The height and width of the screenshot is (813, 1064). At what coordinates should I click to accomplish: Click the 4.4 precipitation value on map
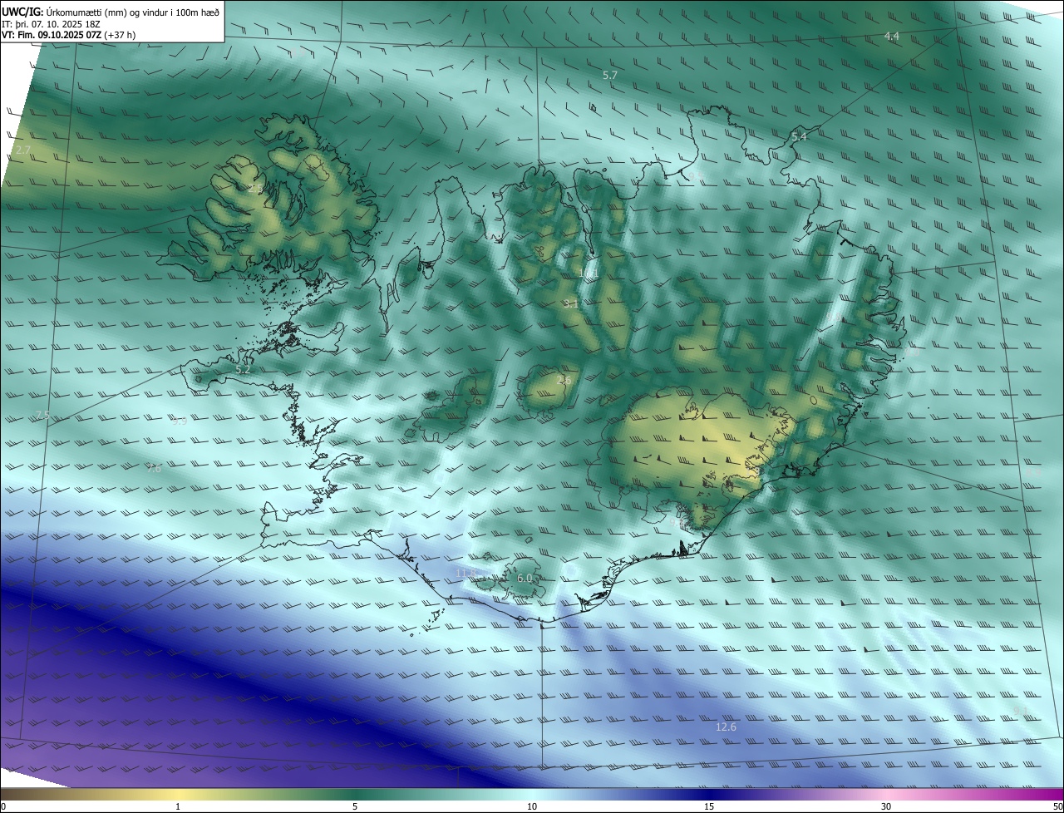pos(892,37)
